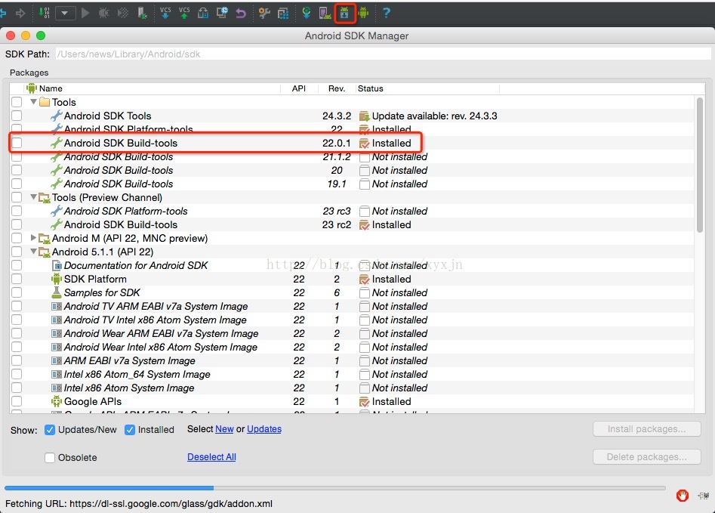Check Samples for SDK row checkbox
The image size is (715, 513).
pyautogui.click(x=17, y=292)
